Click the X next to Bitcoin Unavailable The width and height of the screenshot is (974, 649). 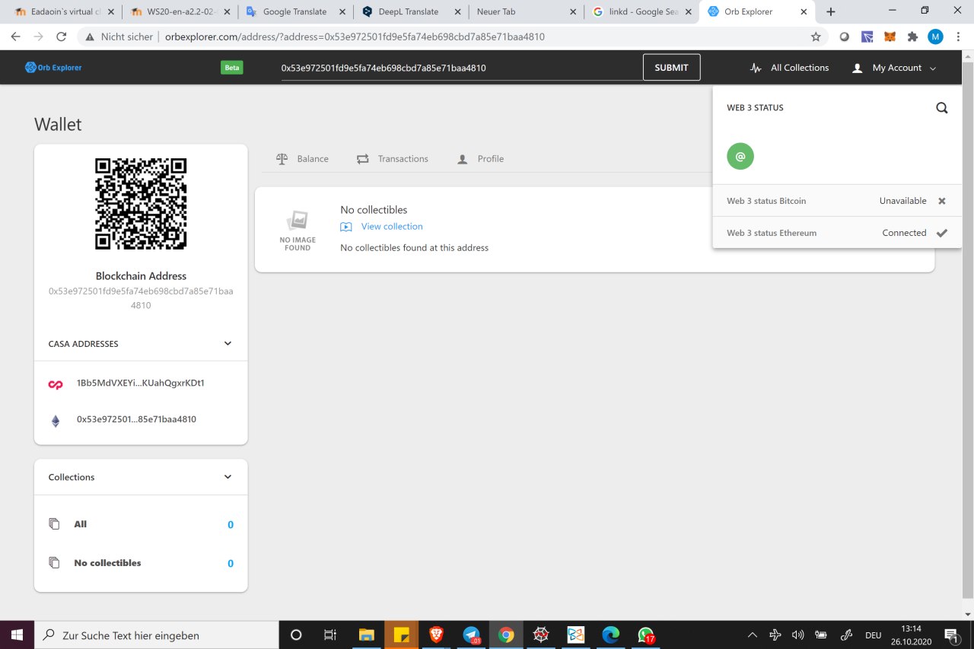(942, 201)
